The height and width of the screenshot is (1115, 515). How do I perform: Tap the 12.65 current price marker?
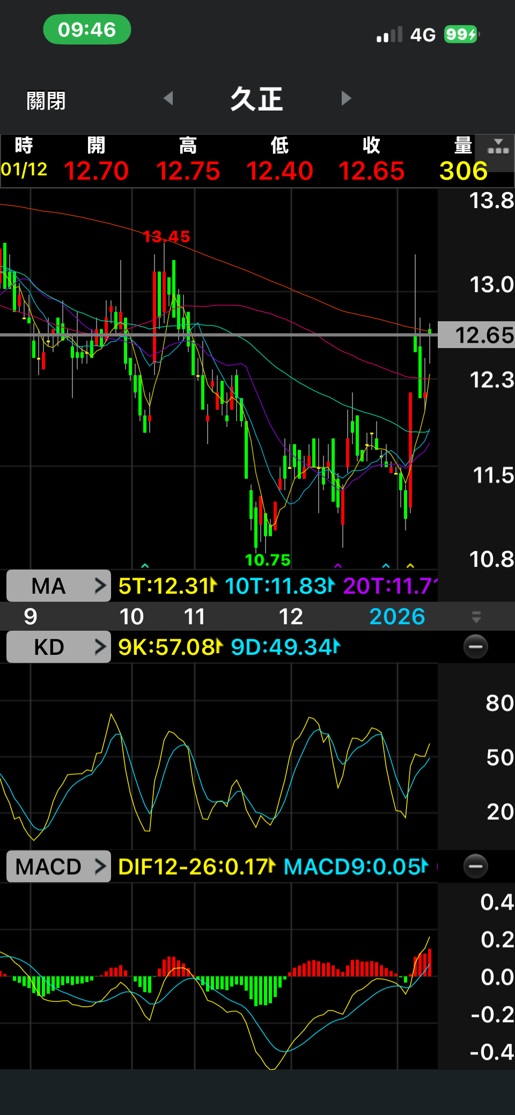pyautogui.click(x=476, y=335)
